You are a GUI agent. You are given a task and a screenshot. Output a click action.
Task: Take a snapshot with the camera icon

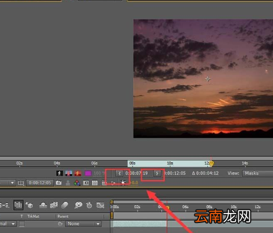(x=58, y=183)
